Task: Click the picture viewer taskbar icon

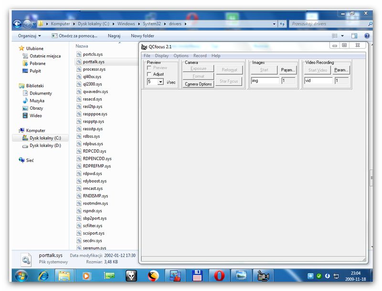Action: 241,276
